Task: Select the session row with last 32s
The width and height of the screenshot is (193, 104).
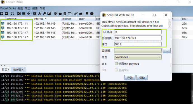Action: coord(96,37)
